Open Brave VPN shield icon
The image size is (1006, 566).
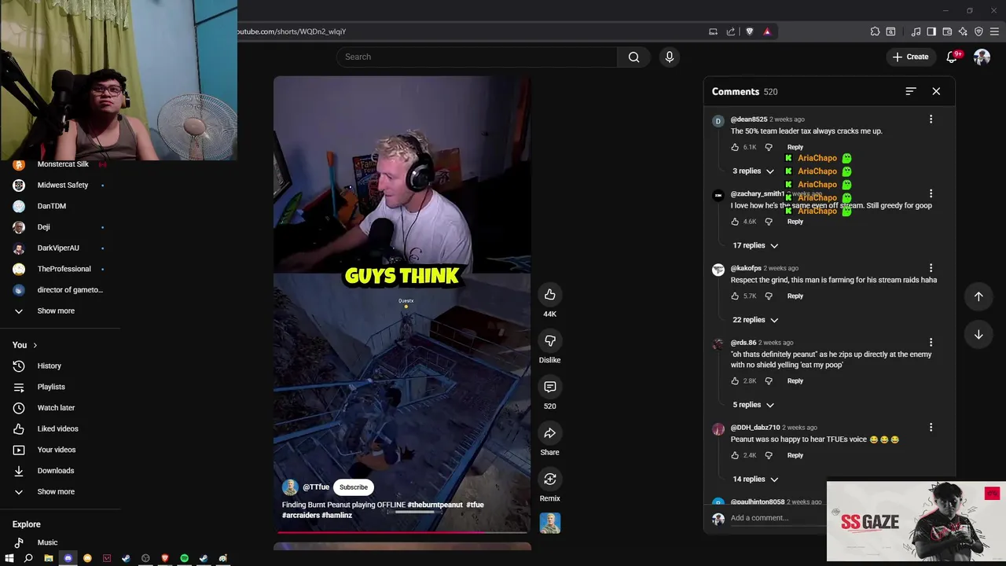978,31
